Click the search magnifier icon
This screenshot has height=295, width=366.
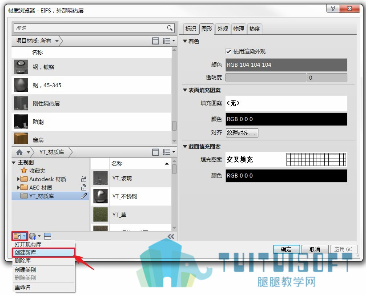[170, 28]
